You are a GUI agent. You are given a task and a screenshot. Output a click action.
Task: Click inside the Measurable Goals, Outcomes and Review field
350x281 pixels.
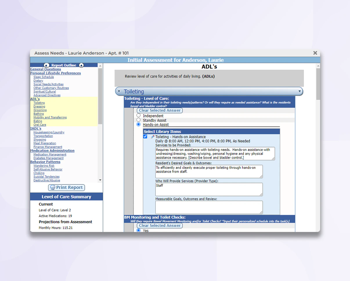tap(209, 207)
